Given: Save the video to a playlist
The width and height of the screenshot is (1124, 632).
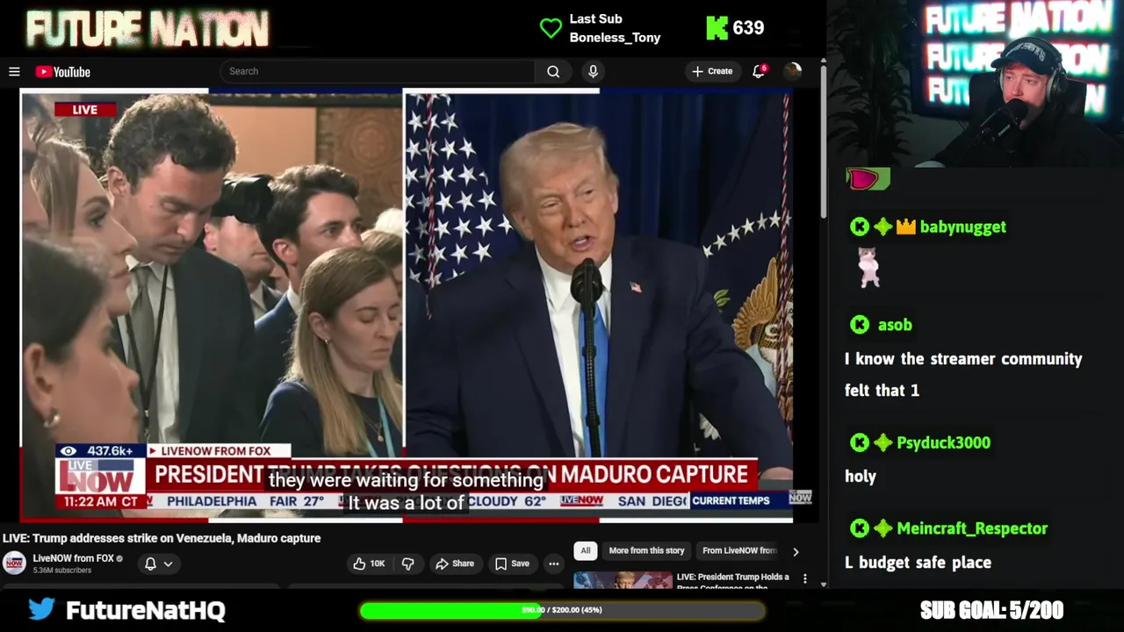Looking at the screenshot, I should [512, 564].
